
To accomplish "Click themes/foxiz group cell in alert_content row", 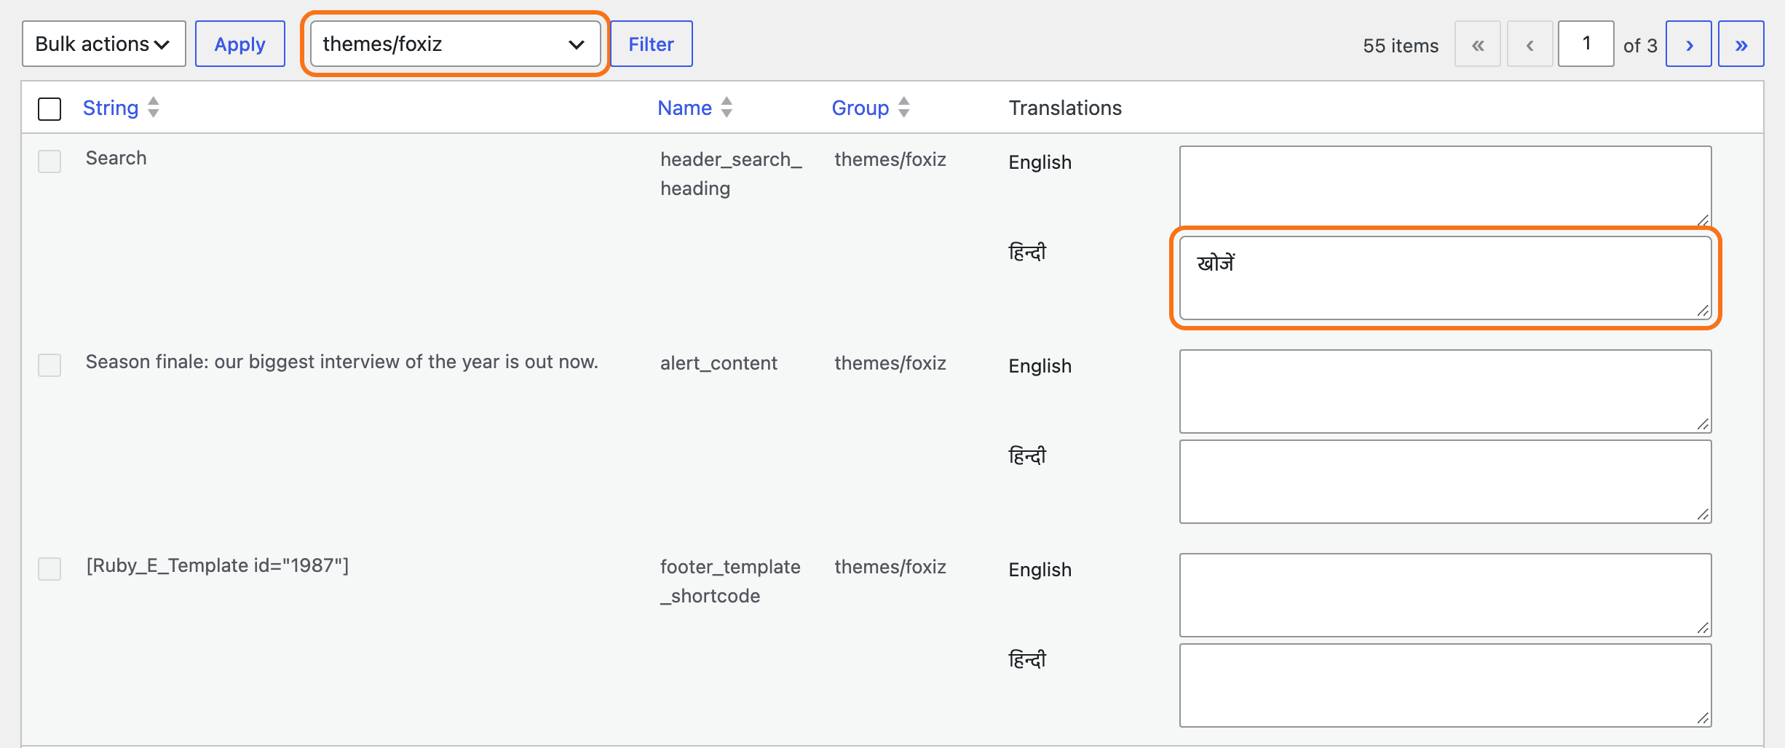I will [x=890, y=363].
